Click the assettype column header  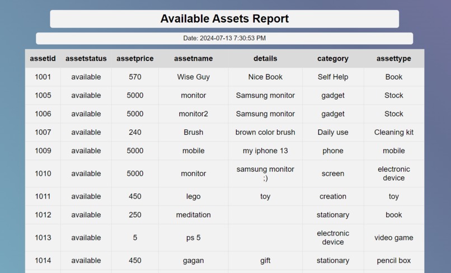pyautogui.click(x=394, y=59)
